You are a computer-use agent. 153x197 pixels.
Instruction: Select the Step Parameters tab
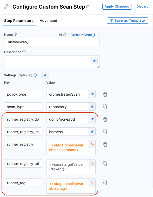pos(19,21)
